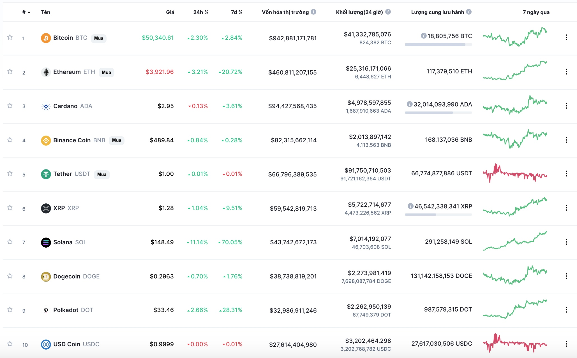Click the Mua button next to Bitcoin
The image size is (577, 358).
coord(99,38)
